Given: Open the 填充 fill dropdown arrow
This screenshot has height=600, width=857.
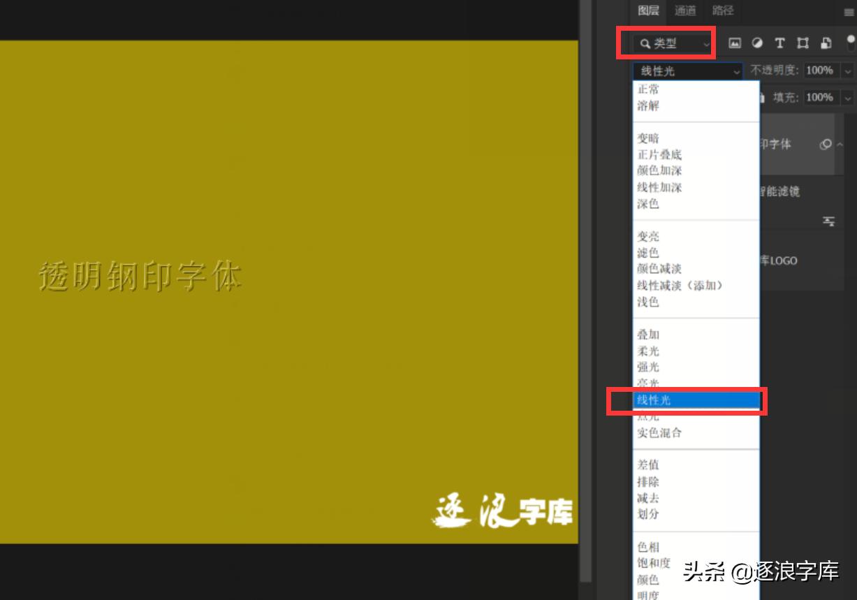Looking at the screenshot, I should click(847, 97).
